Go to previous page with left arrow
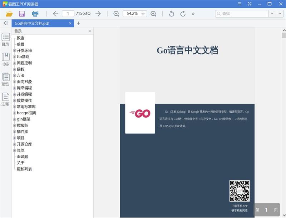The image size is (286, 218). 55,14
